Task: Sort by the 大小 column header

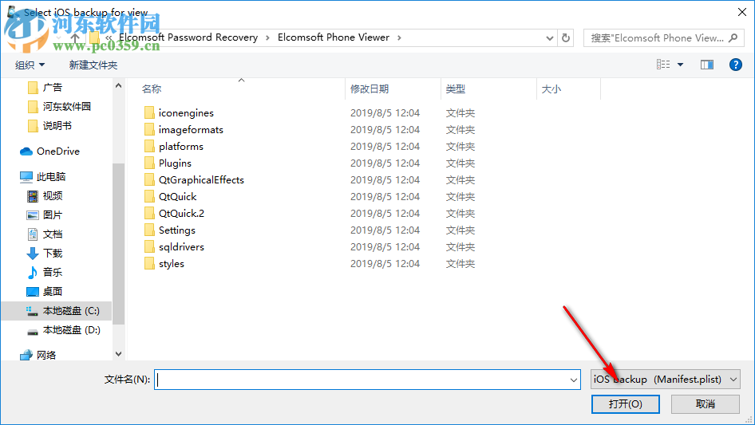Action: (551, 89)
